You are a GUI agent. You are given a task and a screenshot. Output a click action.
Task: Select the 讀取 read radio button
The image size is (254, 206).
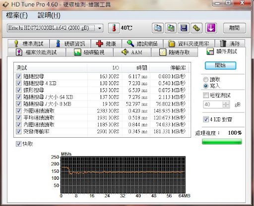tap(206, 80)
